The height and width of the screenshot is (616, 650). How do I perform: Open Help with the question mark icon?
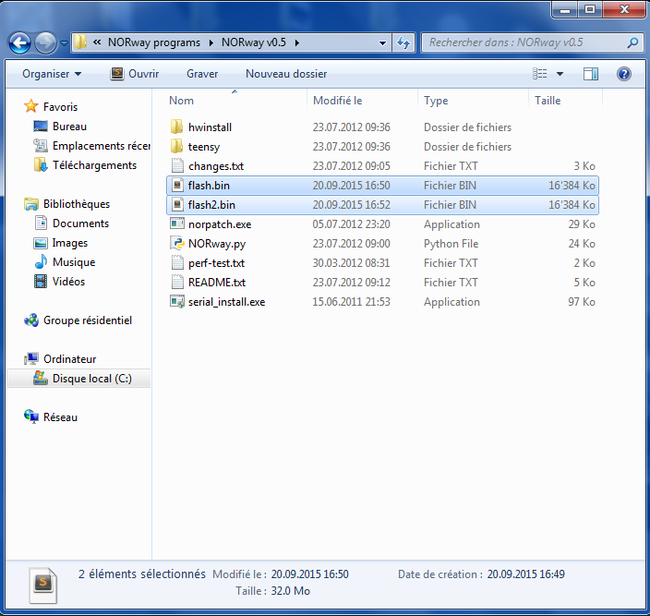[x=624, y=74]
